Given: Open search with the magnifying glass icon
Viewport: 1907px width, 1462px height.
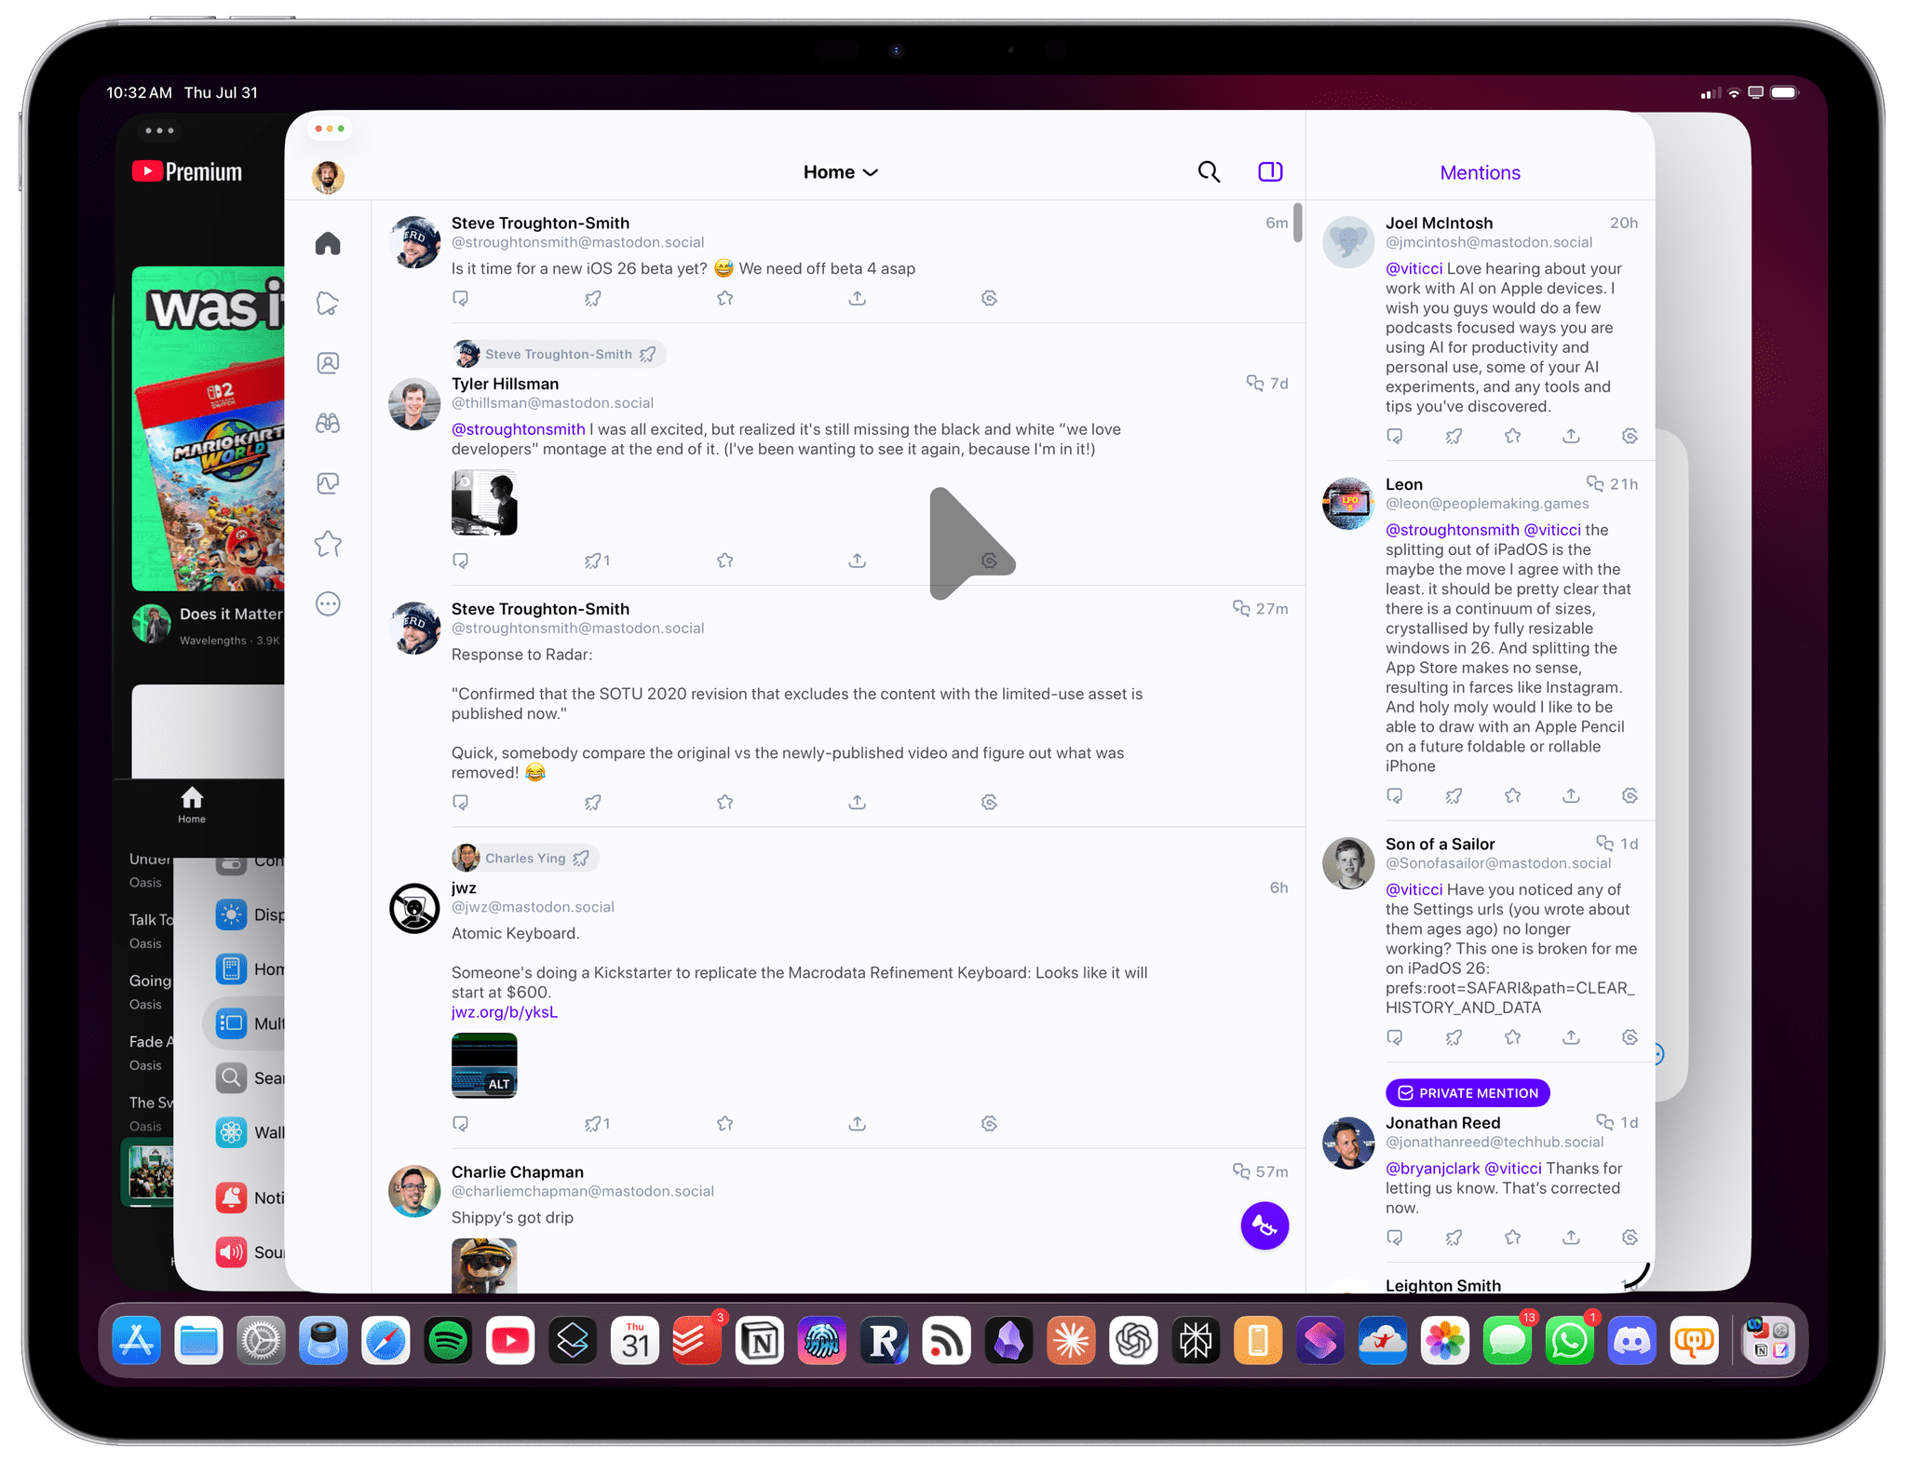Looking at the screenshot, I should tap(1209, 171).
